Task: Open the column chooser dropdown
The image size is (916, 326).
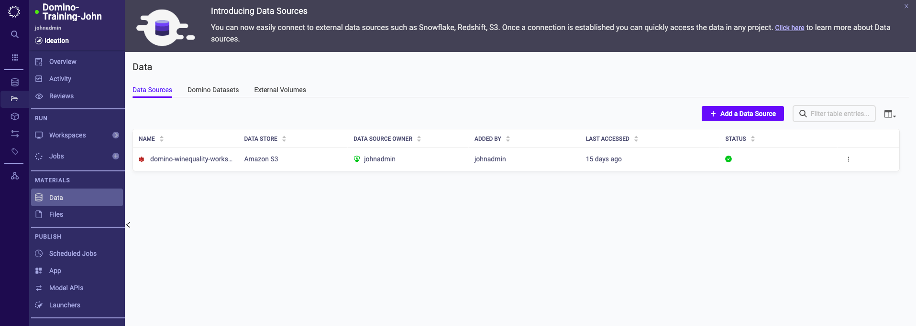Action: click(x=890, y=114)
